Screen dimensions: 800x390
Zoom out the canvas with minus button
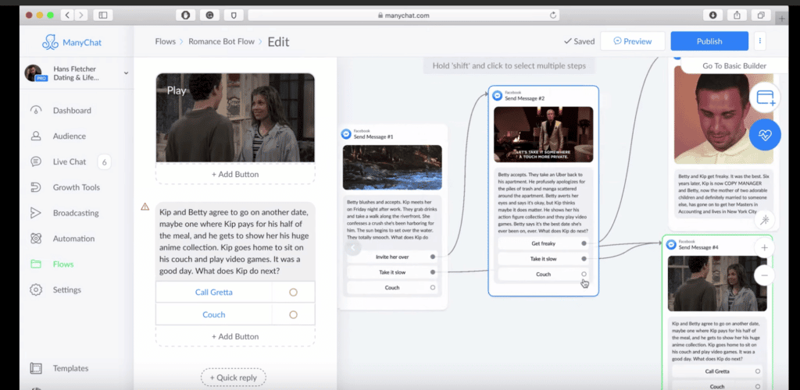pyautogui.click(x=764, y=275)
